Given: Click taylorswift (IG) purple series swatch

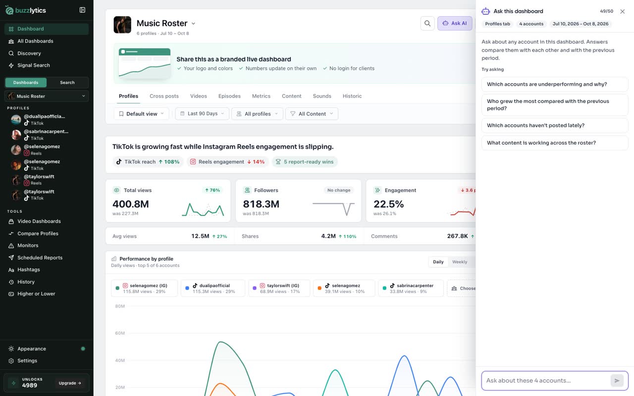Looking at the screenshot, I should (x=255, y=288).
